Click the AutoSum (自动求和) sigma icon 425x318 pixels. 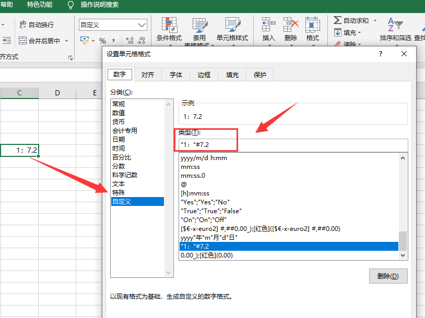337,20
